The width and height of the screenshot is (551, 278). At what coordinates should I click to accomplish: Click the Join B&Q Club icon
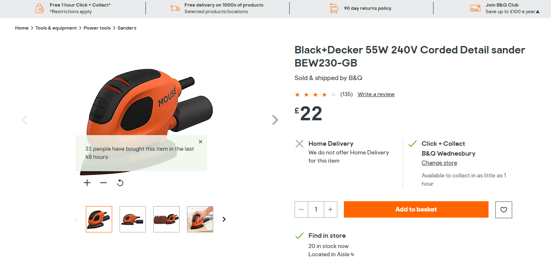[475, 8]
